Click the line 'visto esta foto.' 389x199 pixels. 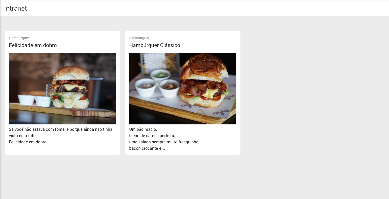(x=23, y=136)
